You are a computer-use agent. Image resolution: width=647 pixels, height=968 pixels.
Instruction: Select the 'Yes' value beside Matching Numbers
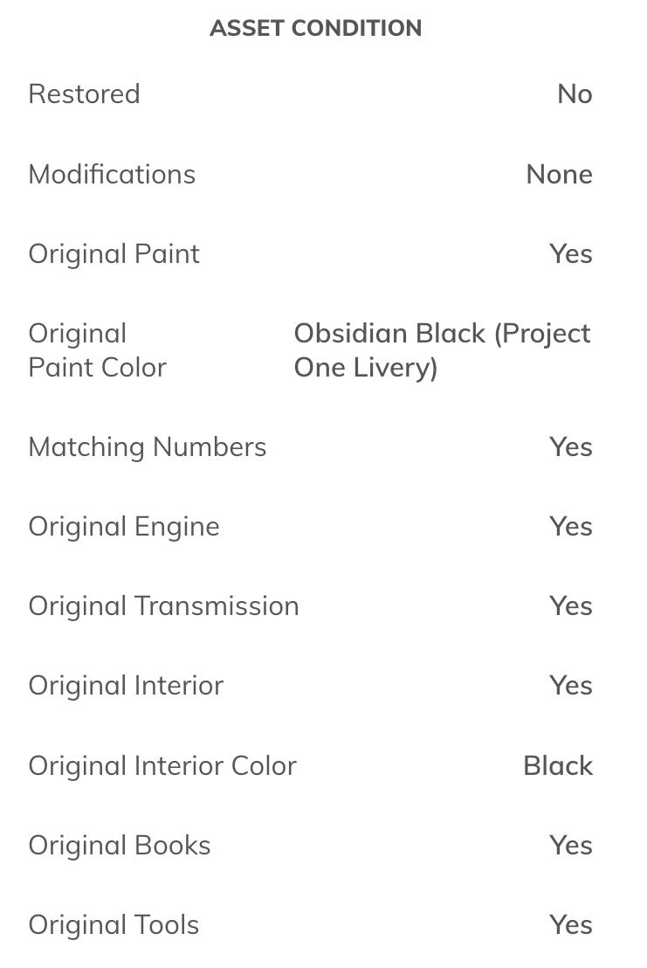[x=571, y=447]
